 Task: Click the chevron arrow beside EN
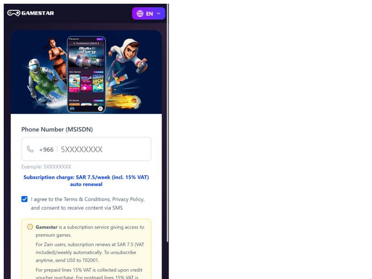[159, 13]
